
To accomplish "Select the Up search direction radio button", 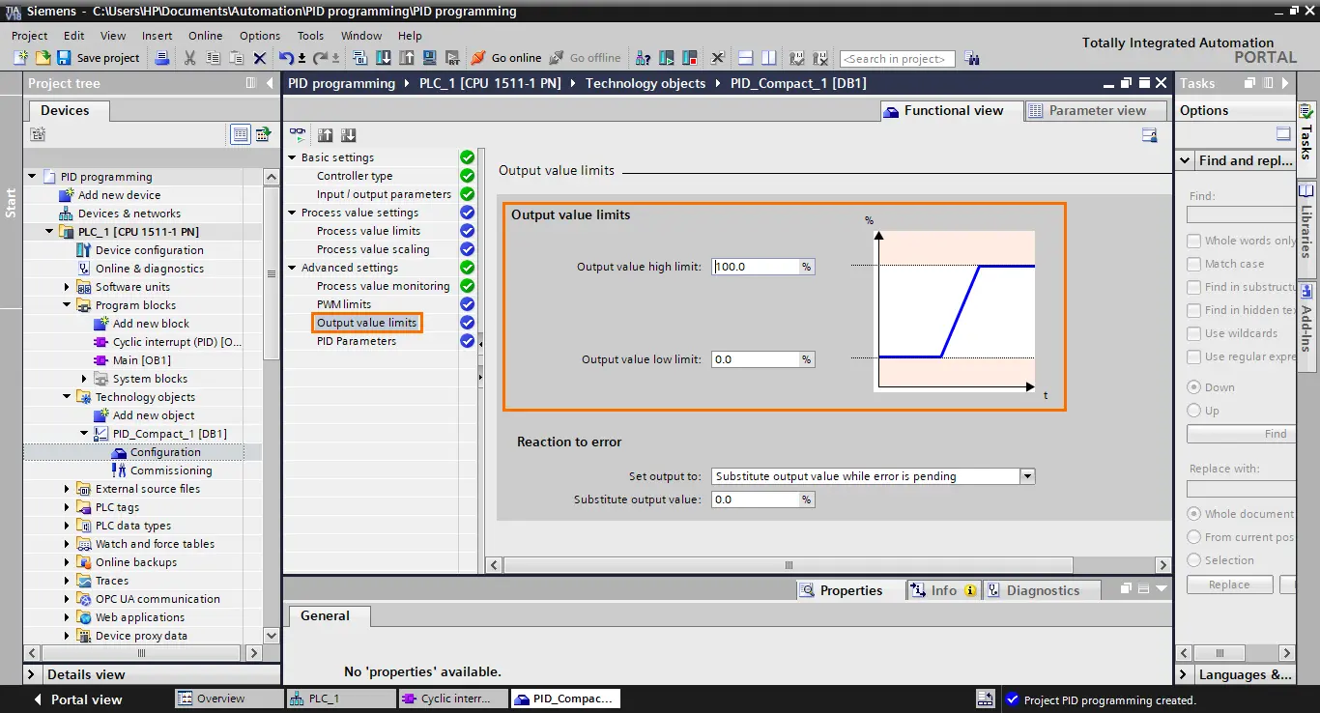I will (1194, 411).
